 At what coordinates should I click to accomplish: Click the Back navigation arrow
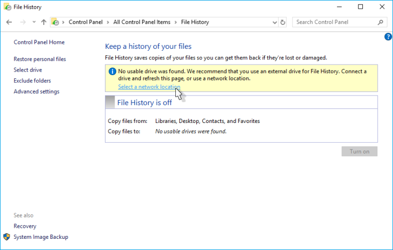9,22
